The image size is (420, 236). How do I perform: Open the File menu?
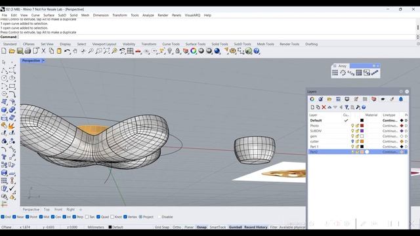[5, 15]
